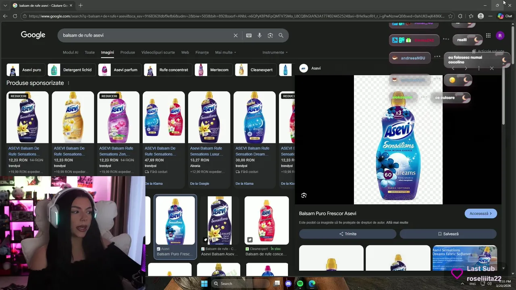Open Microsoft Edge from the taskbar

tap(312, 284)
